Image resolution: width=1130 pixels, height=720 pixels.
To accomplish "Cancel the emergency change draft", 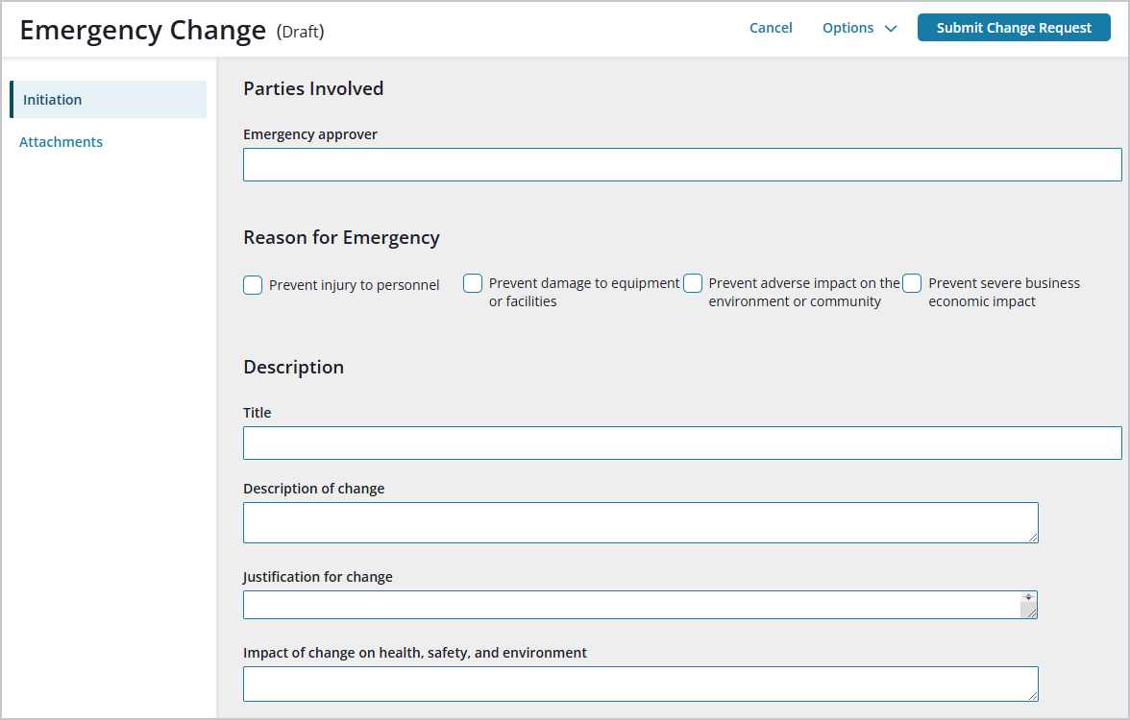I will (x=771, y=27).
